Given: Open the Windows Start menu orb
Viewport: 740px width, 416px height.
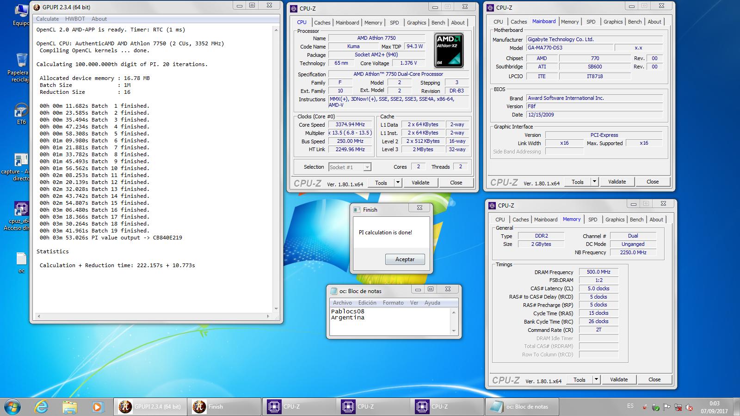Looking at the screenshot, I should pos(12,407).
